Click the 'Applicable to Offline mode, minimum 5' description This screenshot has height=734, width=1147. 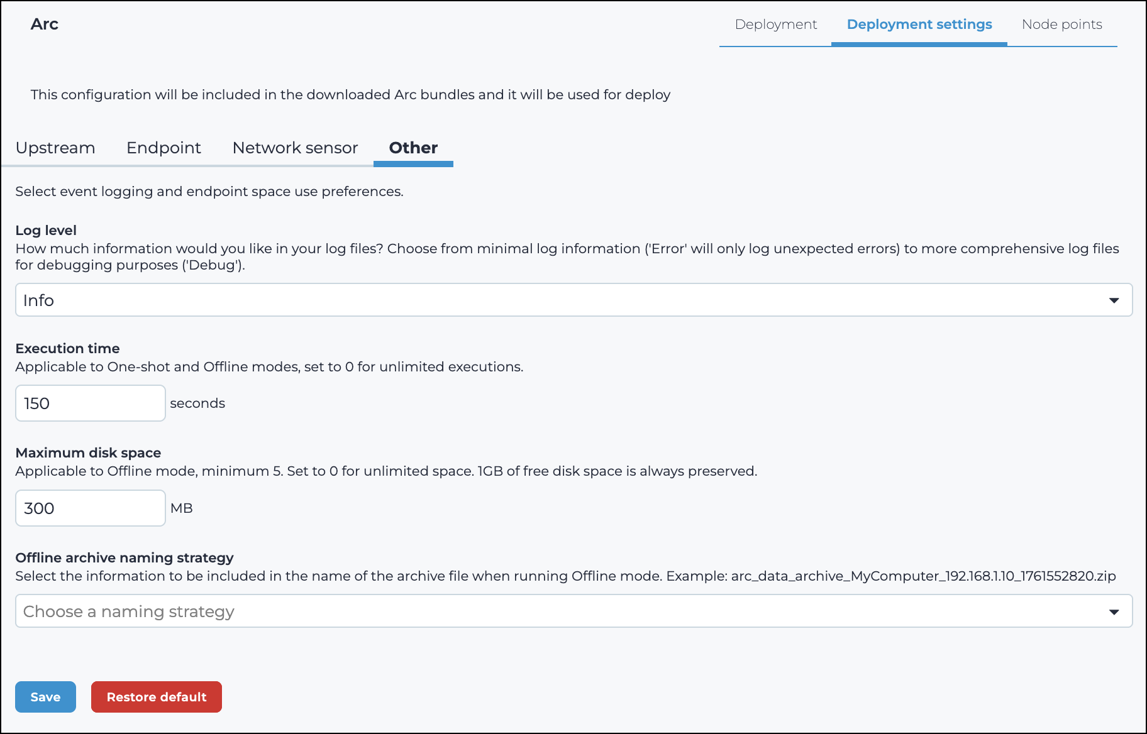point(386,471)
